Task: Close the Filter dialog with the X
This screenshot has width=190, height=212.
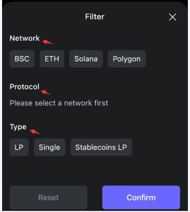Action: pyautogui.click(x=173, y=17)
